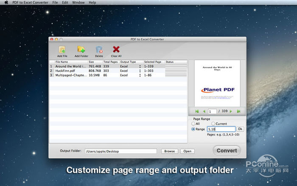This screenshot has height=186, width=297.
Task: Open the Window menu
Action: click(78, 3)
